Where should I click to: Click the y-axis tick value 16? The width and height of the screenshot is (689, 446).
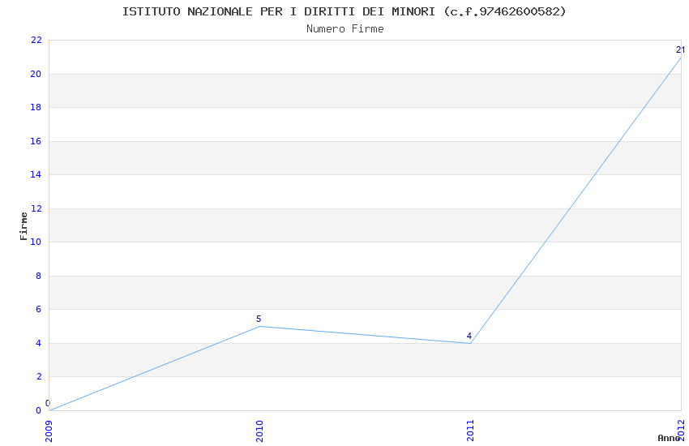36,141
